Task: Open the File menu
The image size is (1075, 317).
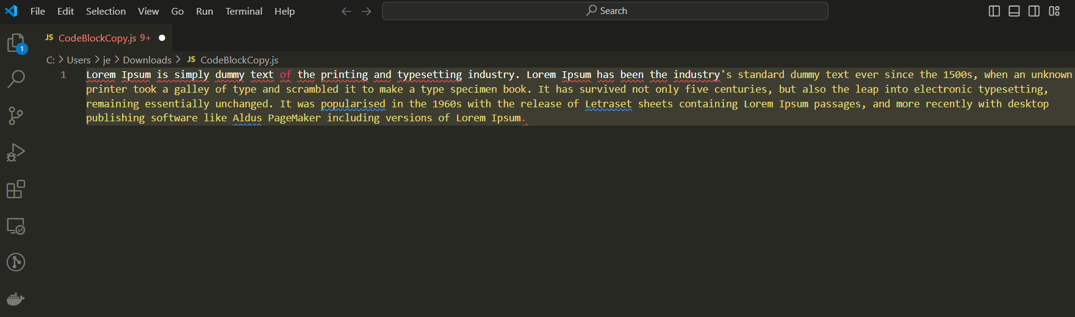Action: click(38, 11)
